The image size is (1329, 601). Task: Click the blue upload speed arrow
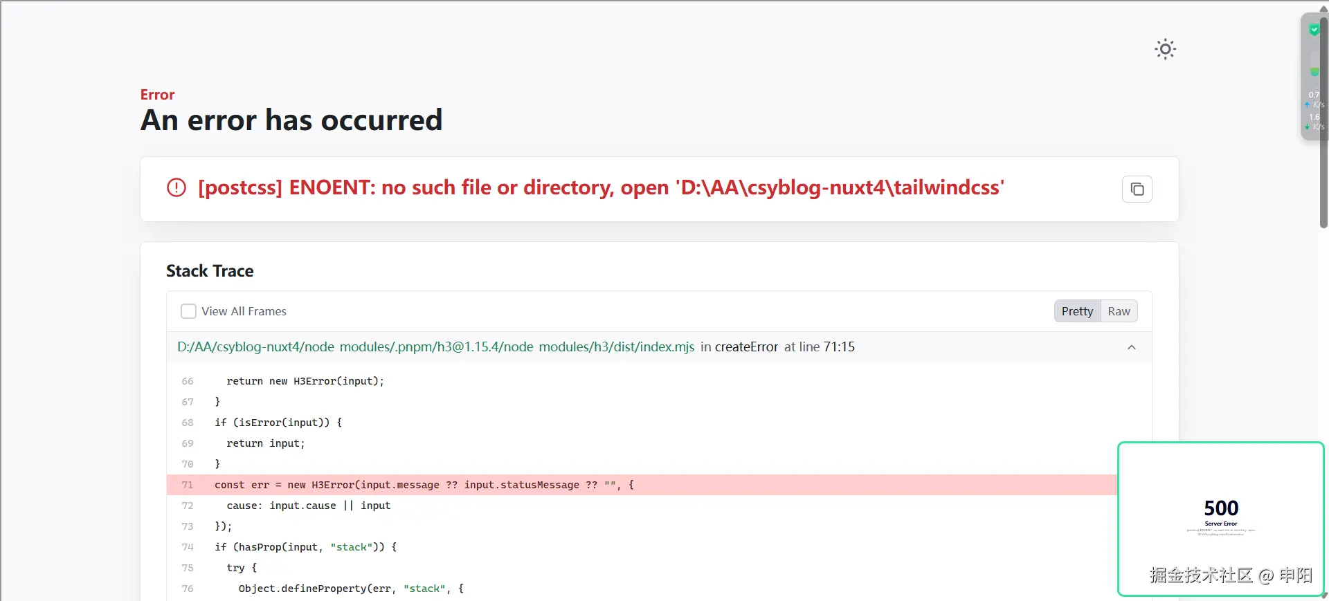pos(1308,105)
